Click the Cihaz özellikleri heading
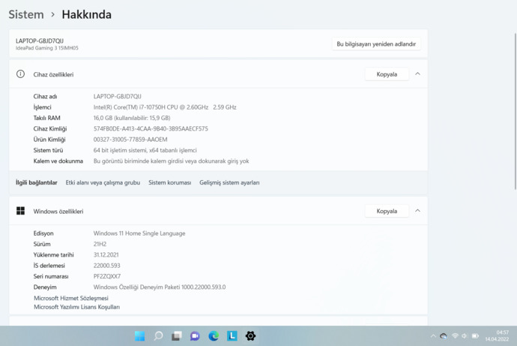517x346 pixels. [53, 74]
